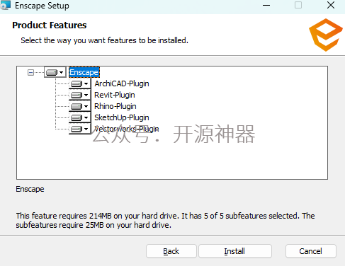Image resolution: width=345 pixels, height=266 pixels.
Task: Close the Enscape Setup window
Action: [331, 5]
